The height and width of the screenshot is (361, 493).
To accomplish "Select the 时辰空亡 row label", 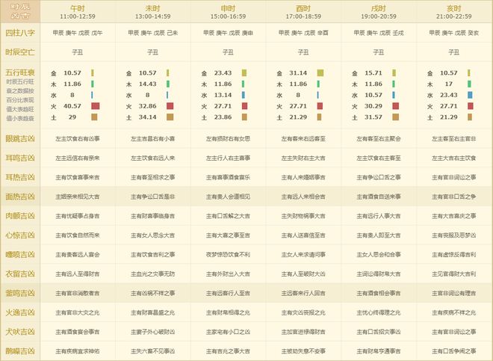I will (20, 52).
